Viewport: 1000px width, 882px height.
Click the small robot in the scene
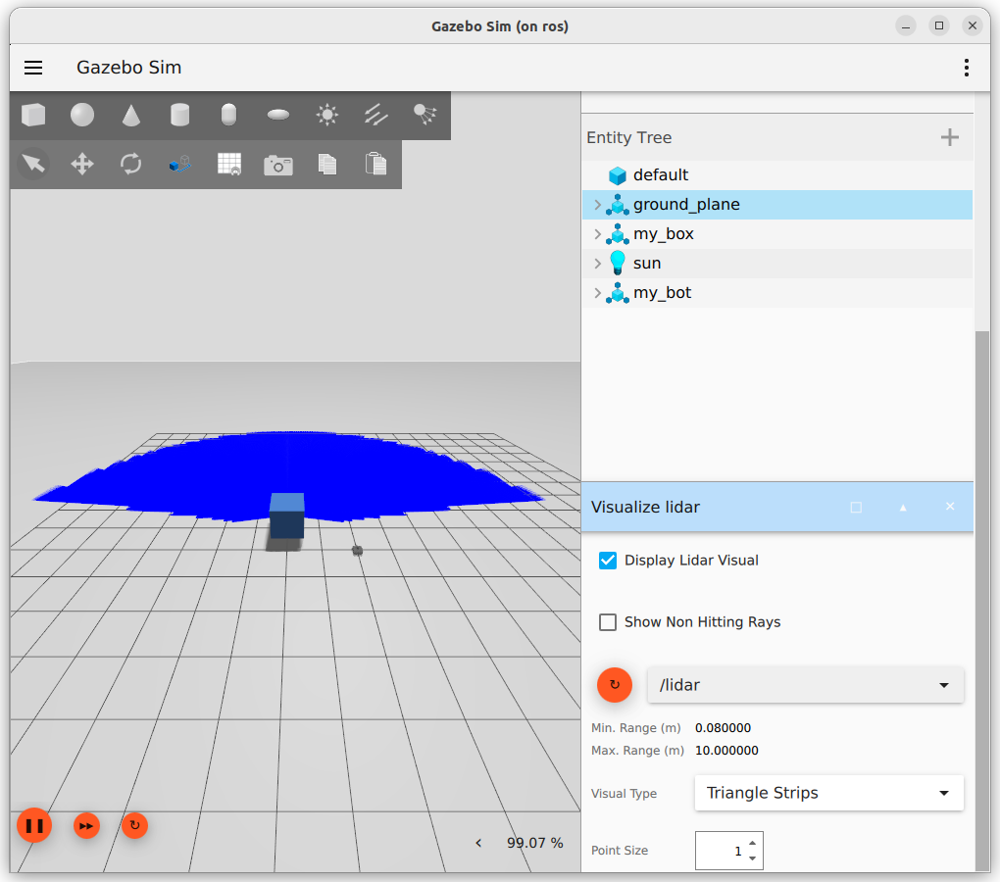(357, 551)
